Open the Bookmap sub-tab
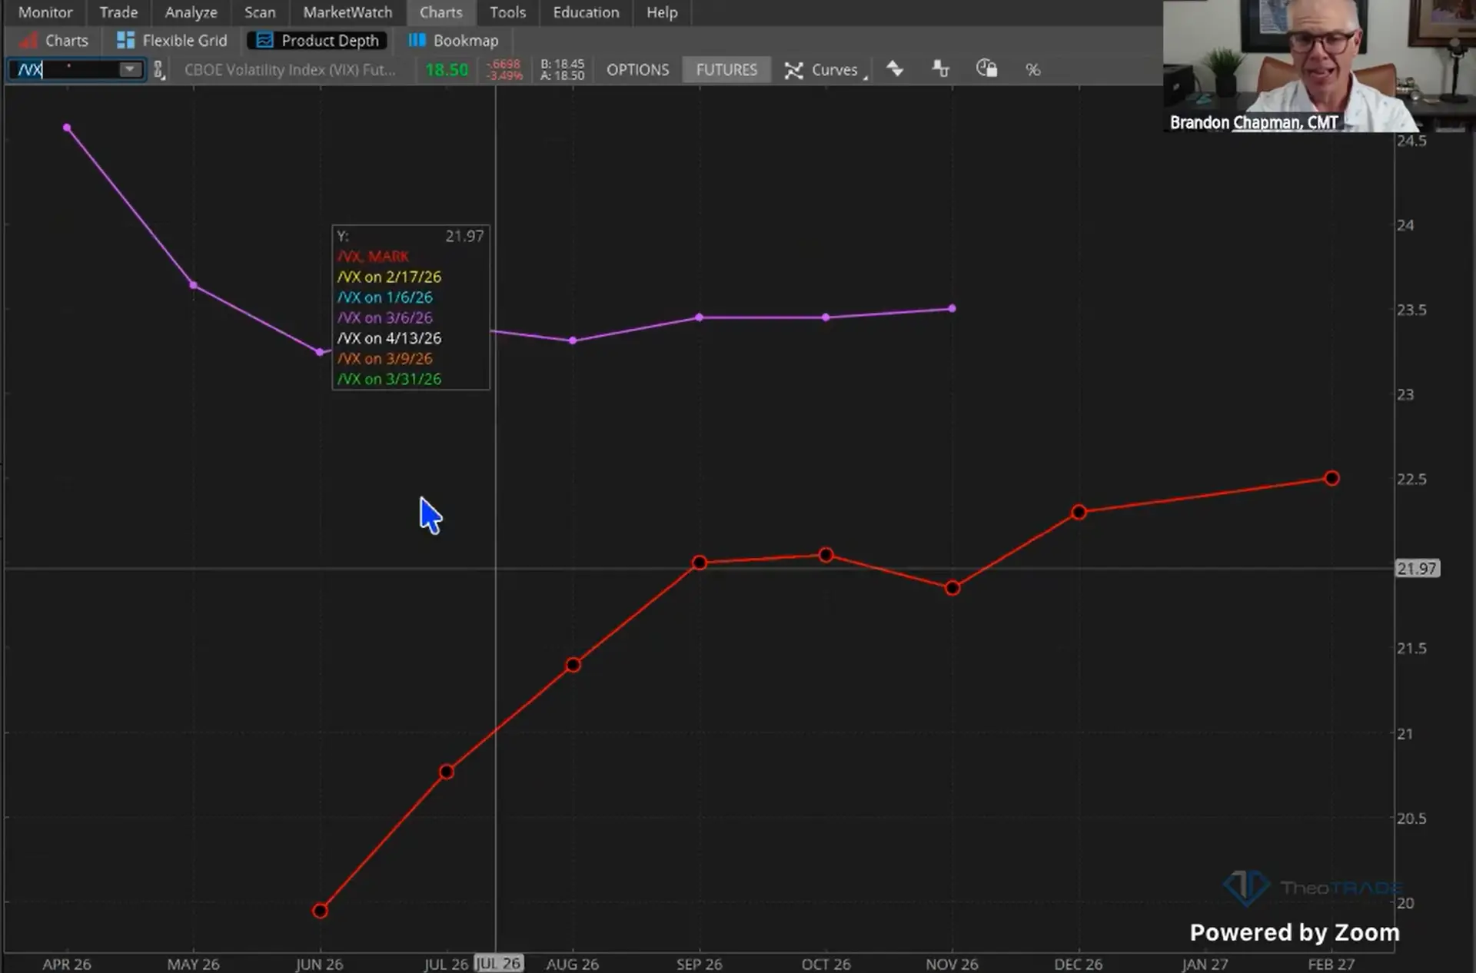Screen dimensions: 1476x973 point(453,41)
